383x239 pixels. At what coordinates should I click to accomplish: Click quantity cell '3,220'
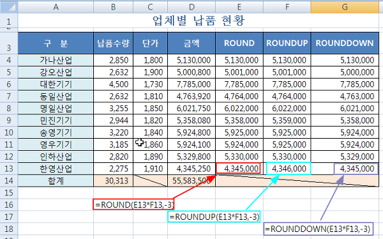click(x=114, y=132)
